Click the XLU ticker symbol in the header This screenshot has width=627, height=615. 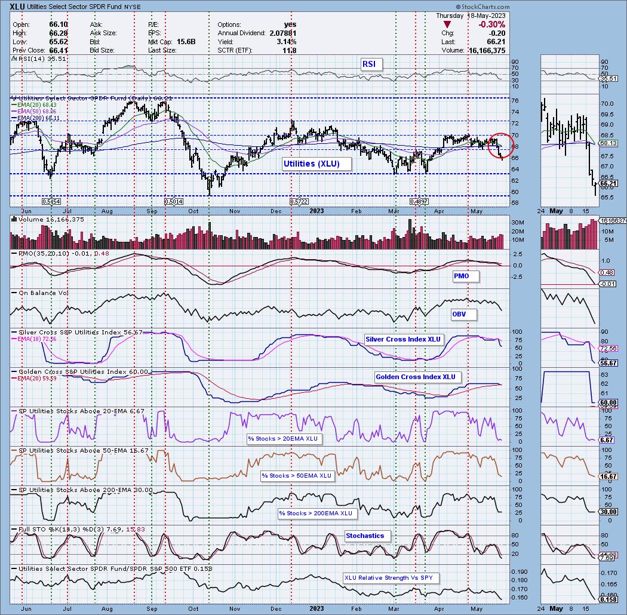tap(17, 7)
